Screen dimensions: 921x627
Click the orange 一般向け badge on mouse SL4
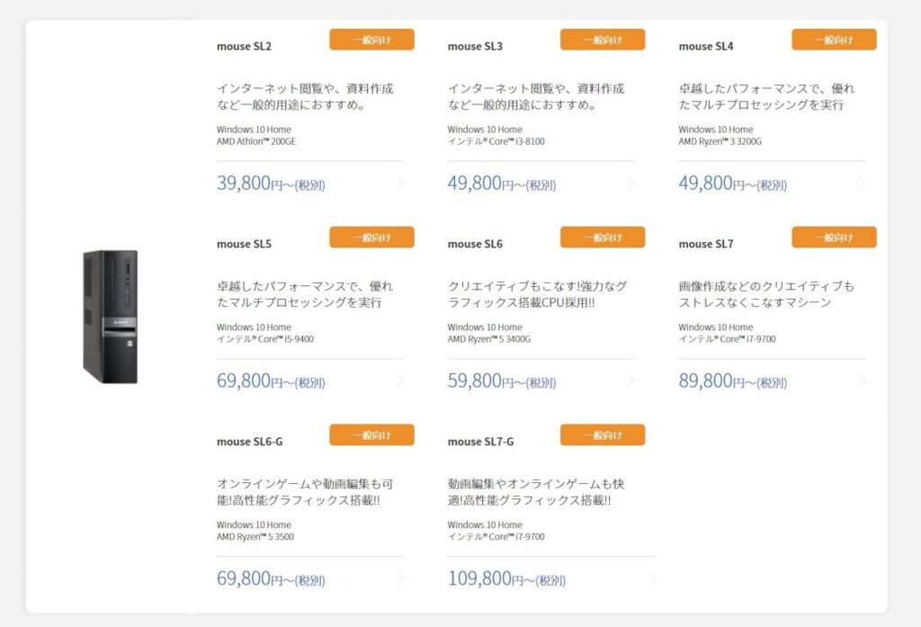point(834,40)
